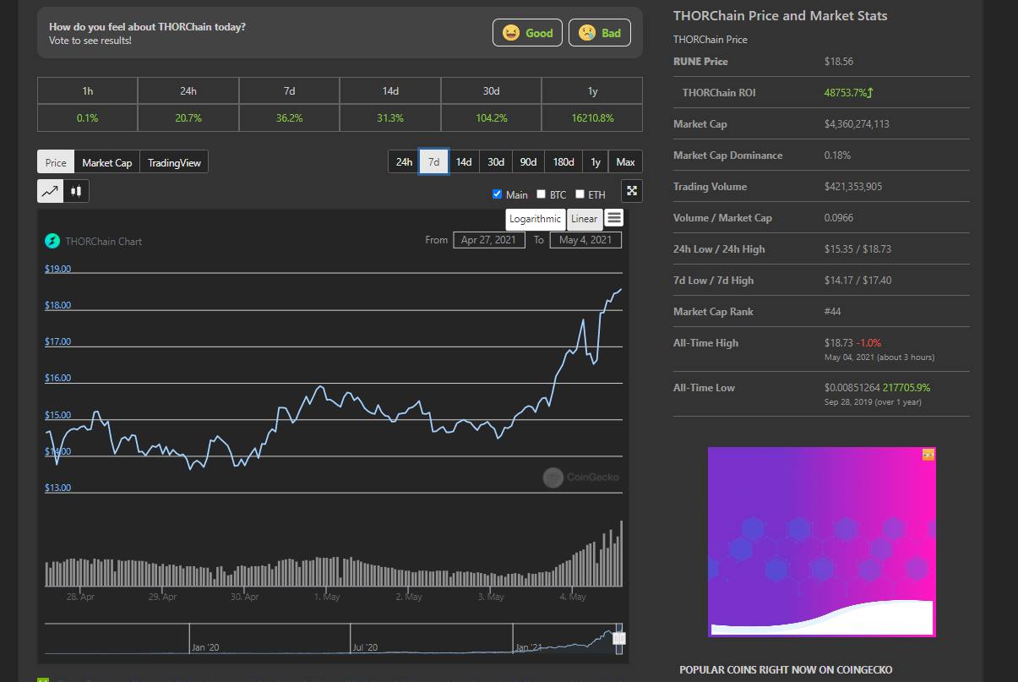Click the 36.2% 7d change value
1018x682 pixels.
(289, 117)
